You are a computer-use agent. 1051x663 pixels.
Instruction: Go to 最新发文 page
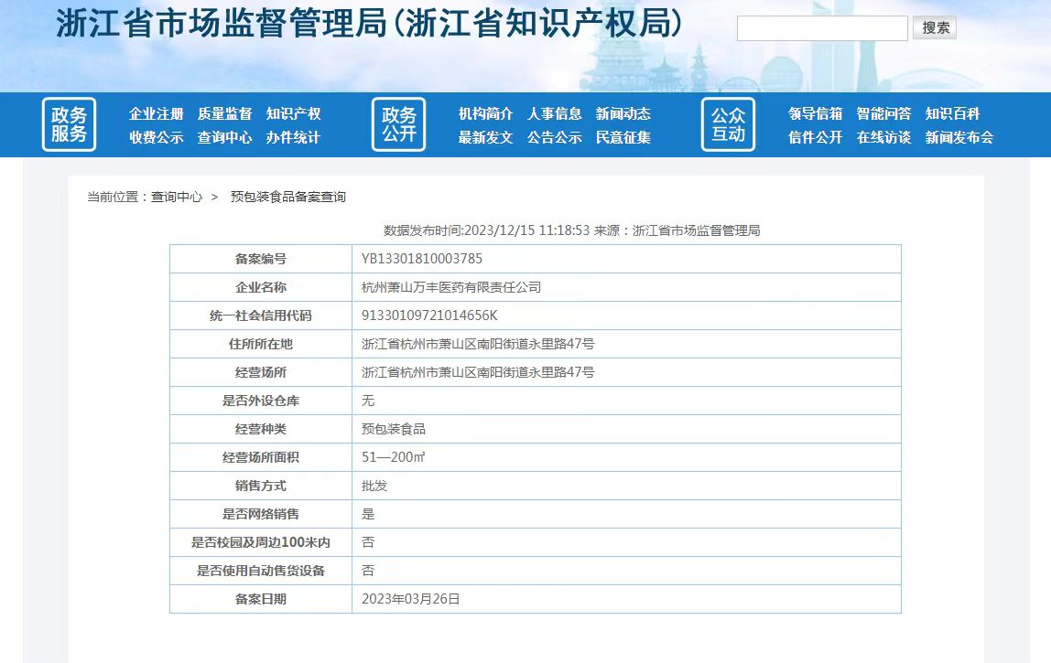coord(485,137)
